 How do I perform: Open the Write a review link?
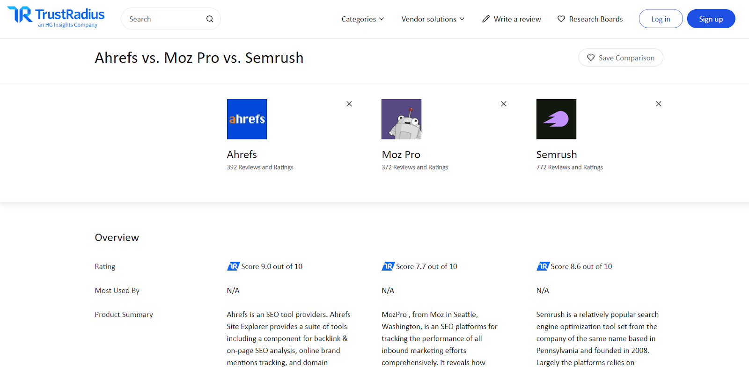pos(511,19)
